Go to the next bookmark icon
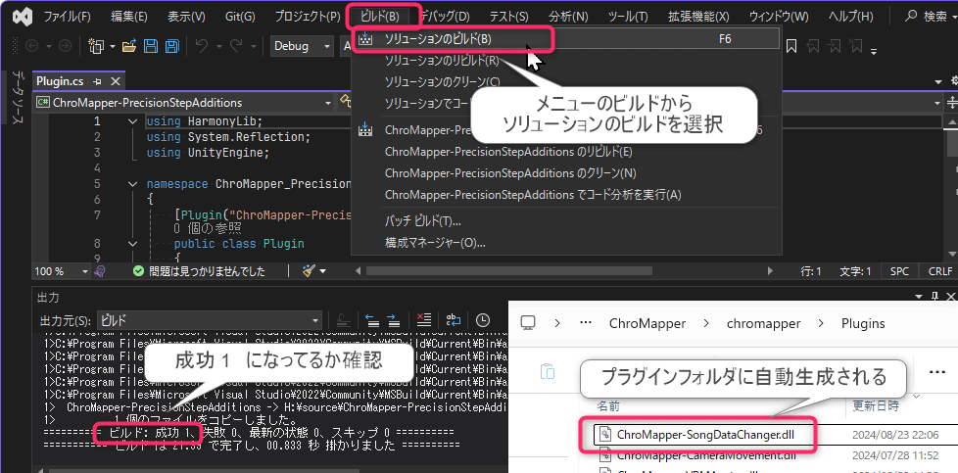 [836, 46]
